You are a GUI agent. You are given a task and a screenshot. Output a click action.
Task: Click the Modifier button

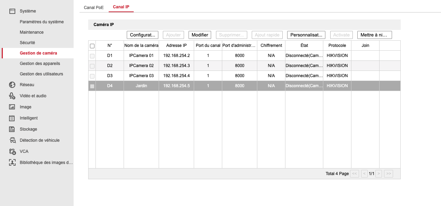(x=200, y=35)
